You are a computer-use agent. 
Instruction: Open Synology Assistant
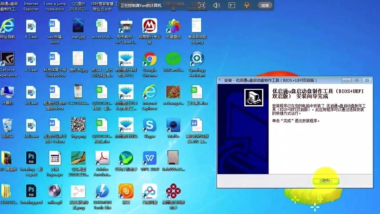197,60
